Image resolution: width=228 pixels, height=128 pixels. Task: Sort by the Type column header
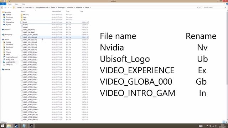pos(68,11)
